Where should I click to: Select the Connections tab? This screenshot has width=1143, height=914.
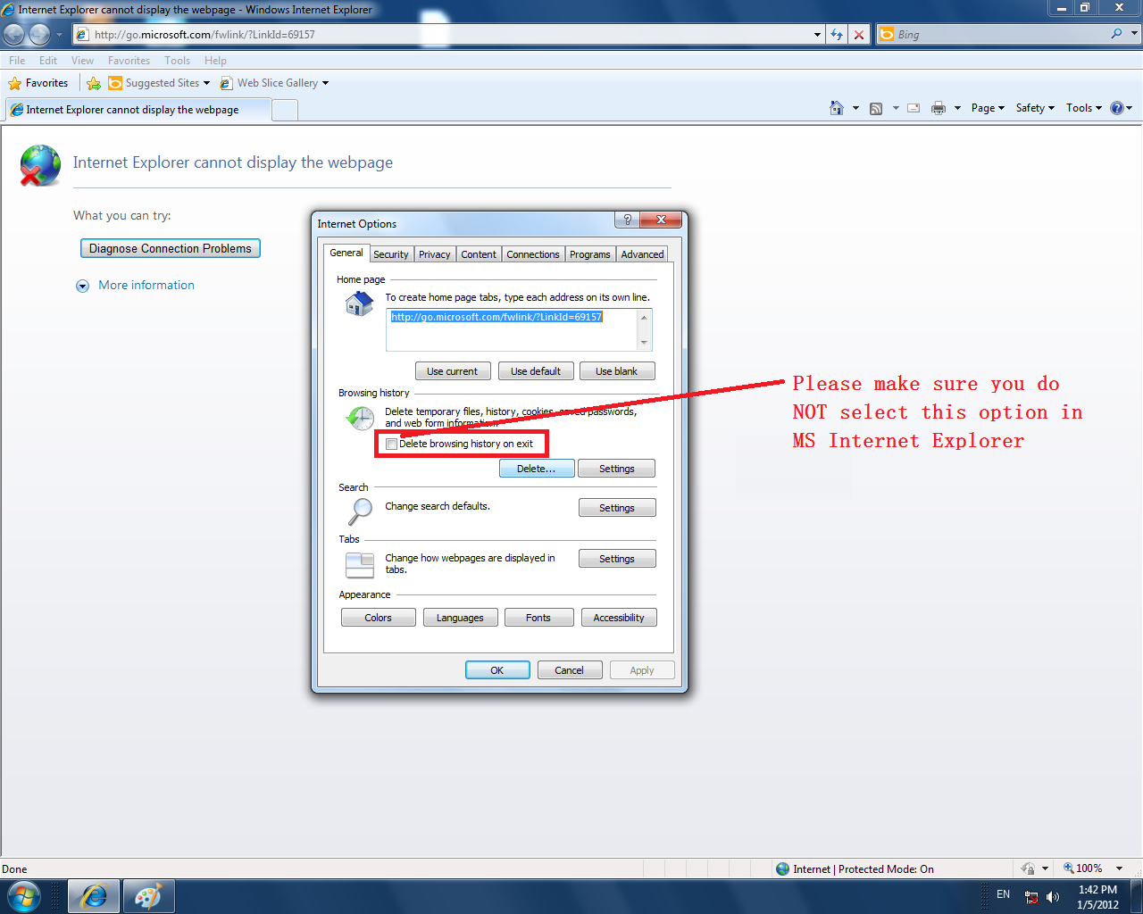tap(533, 254)
